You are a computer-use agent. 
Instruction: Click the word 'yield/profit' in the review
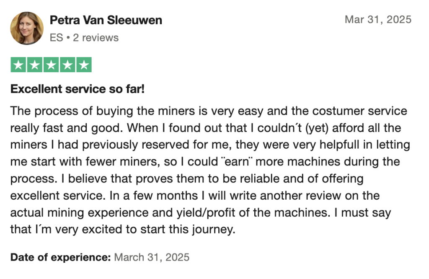[206, 213]
